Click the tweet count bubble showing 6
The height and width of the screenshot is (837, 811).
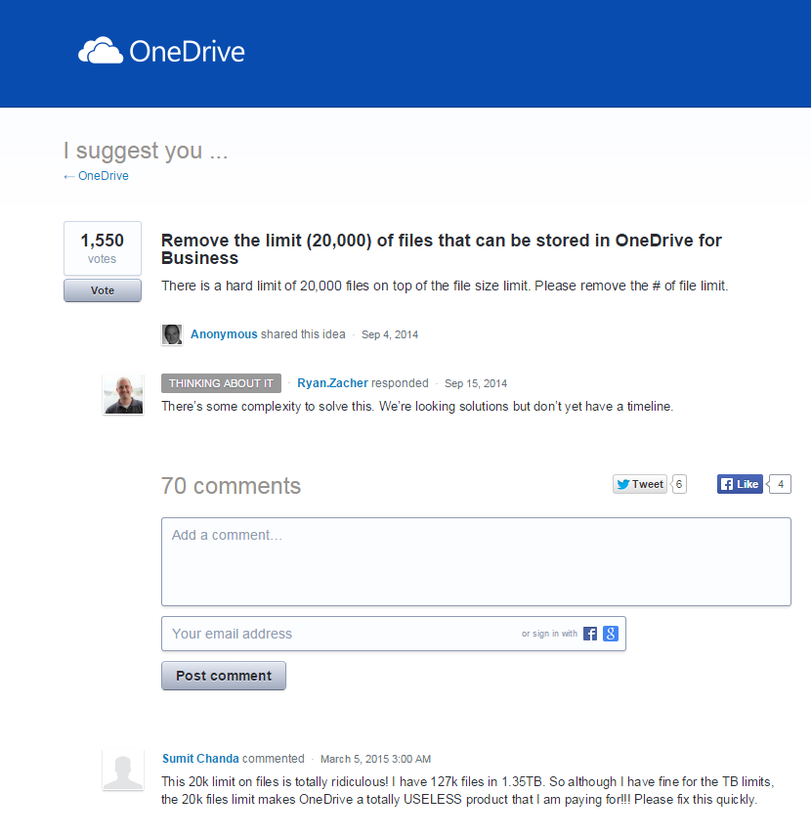pos(679,484)
